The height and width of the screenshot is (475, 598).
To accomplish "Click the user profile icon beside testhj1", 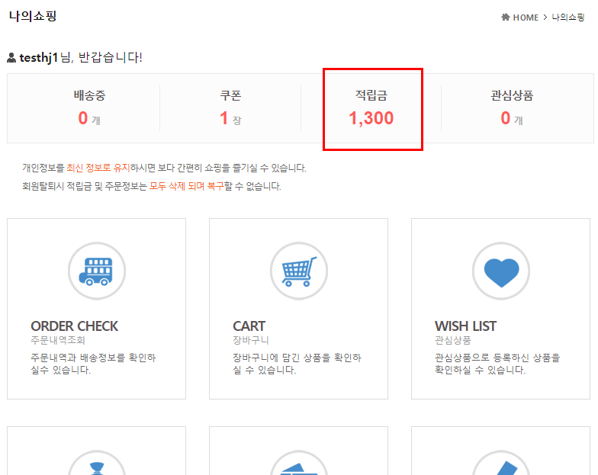I will pos(11,58).
